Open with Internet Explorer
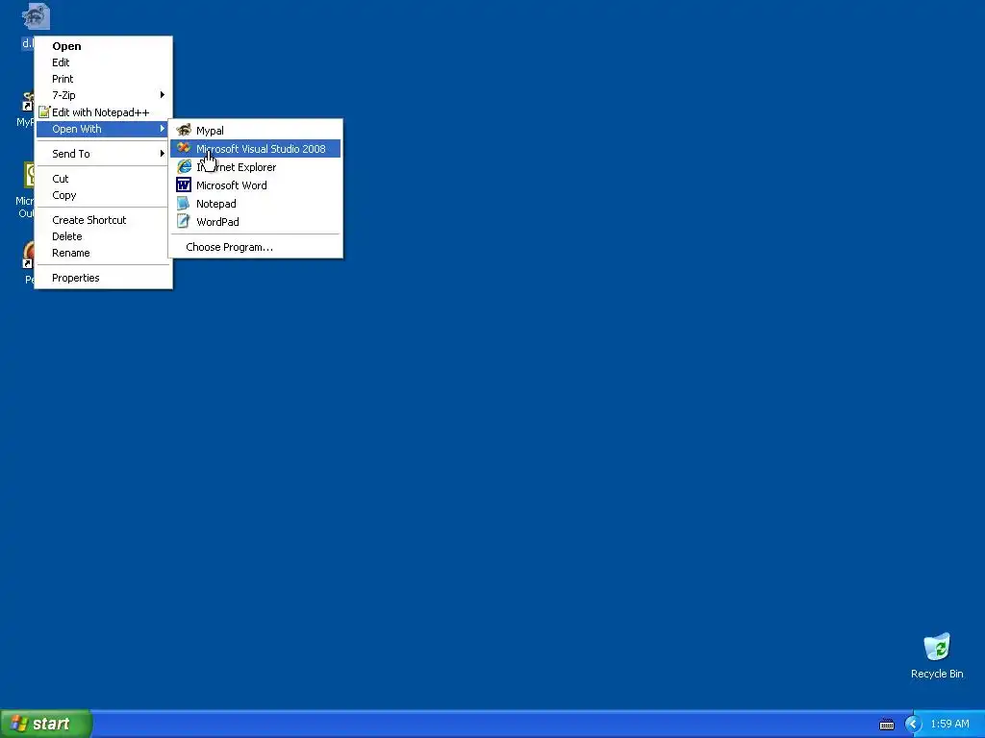The height and width of the screenshot is (738, 985). 255,167
